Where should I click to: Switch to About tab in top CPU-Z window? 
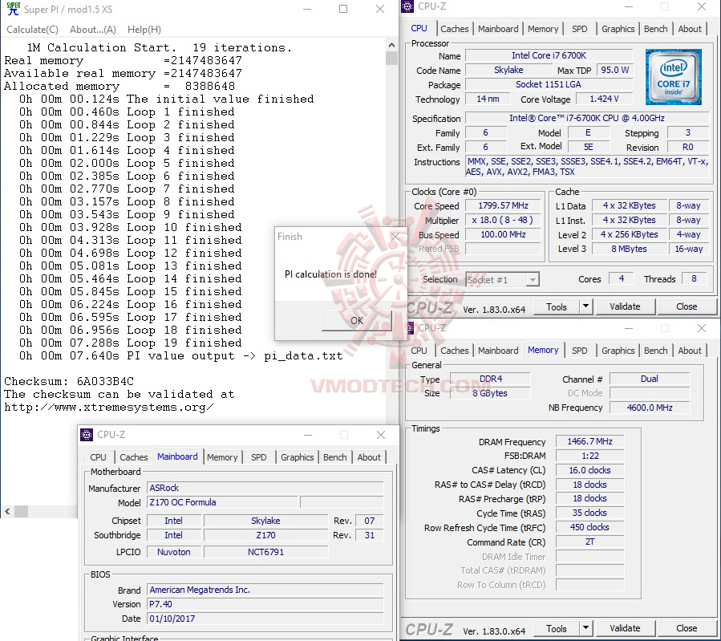tap(690, 29)
